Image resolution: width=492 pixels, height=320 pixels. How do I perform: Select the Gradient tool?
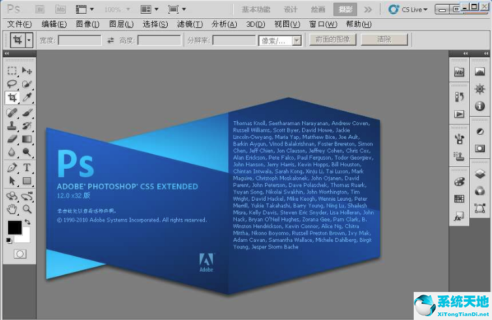point(27,139)
